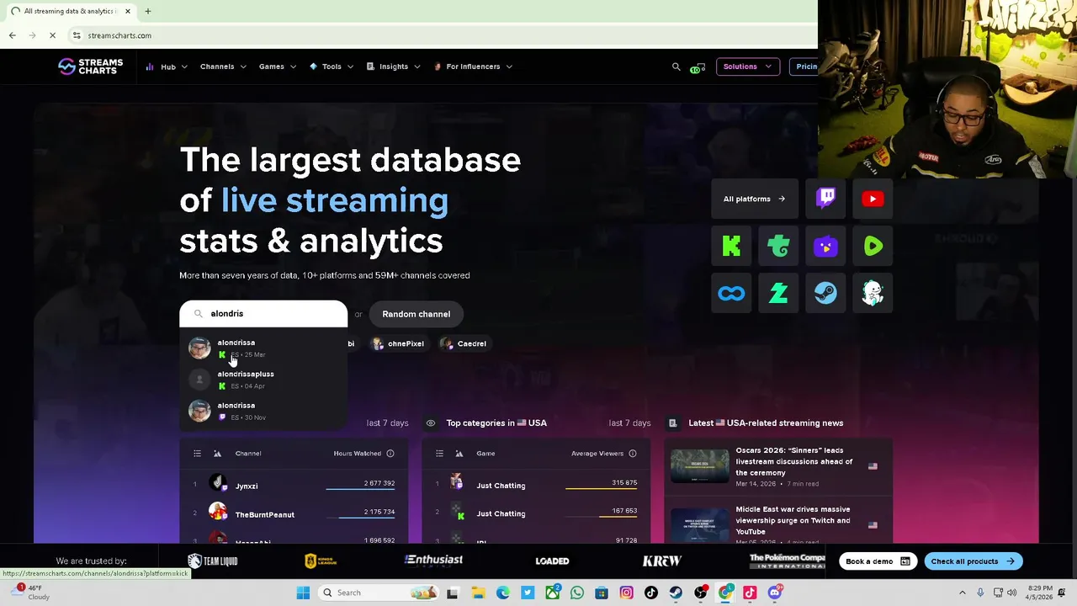Expand the Games menu
The width and height of the screenshot is (1077, 606).
(278, 66)
